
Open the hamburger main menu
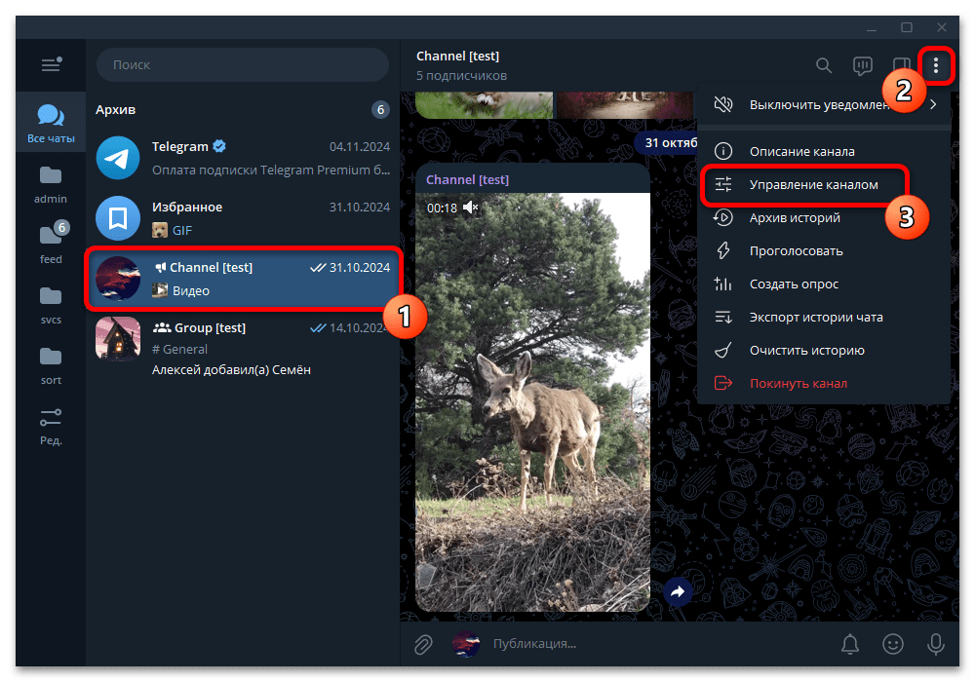[x=51, y=64]
